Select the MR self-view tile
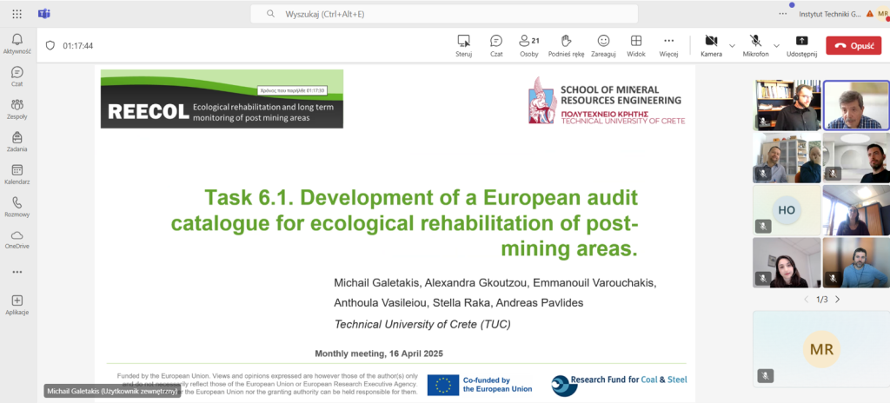 [x=821, y=348]
